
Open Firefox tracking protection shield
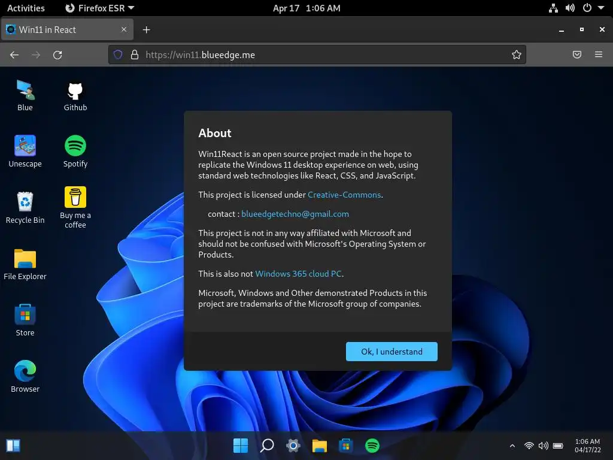click(118, 55)
